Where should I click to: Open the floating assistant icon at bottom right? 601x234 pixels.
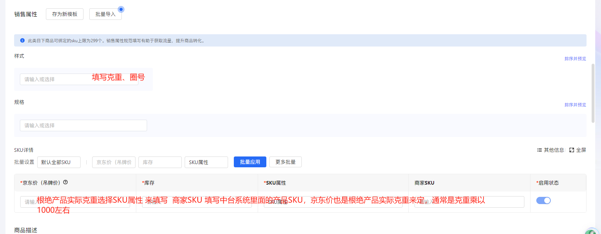[591, 231]
